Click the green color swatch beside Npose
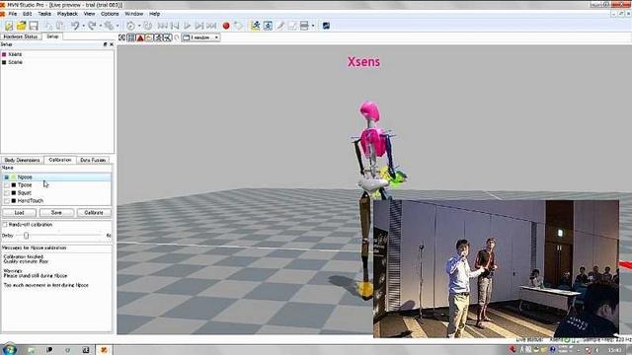Image resolution: width=632 pixels, height=355 pixels. point(14,177)
